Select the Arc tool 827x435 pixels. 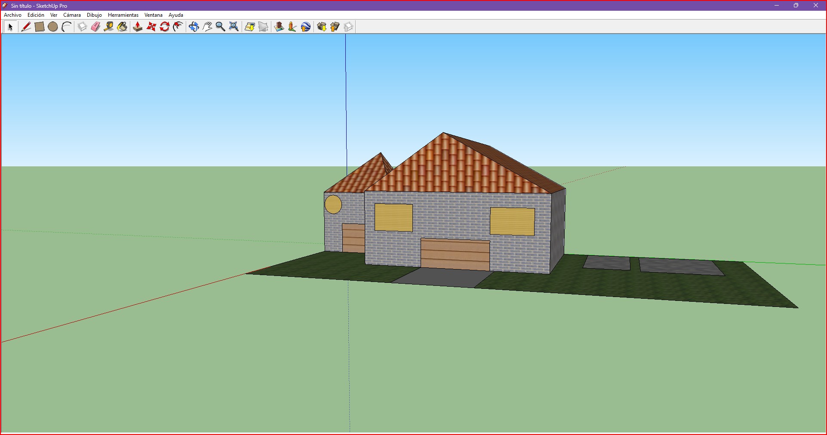[67, 27]
